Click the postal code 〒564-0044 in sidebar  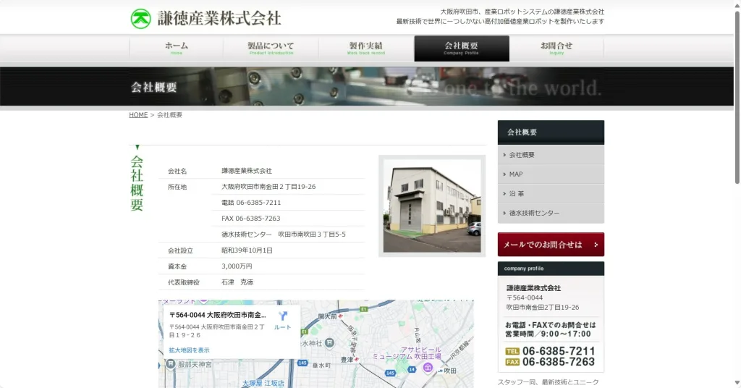(x=525, y=298)
